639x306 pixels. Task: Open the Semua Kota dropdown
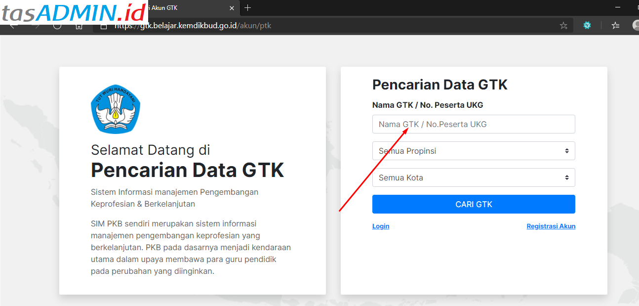474,177
